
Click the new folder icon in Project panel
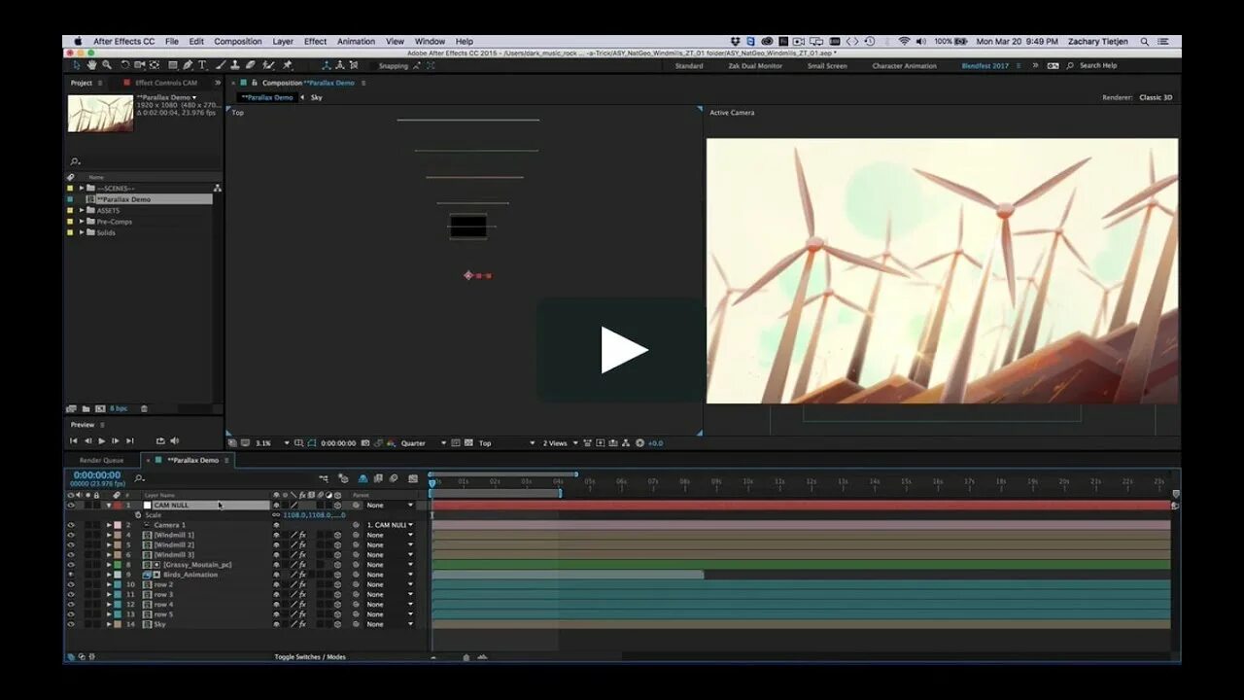(86, 408)
